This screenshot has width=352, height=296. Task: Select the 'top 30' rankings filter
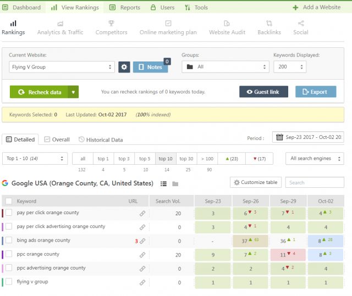pos(186,158)
